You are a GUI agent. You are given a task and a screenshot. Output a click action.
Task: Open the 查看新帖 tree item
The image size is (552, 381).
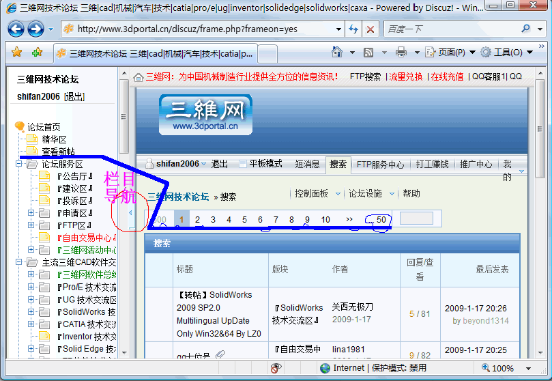pyautogui.click(x=58, y=152)
